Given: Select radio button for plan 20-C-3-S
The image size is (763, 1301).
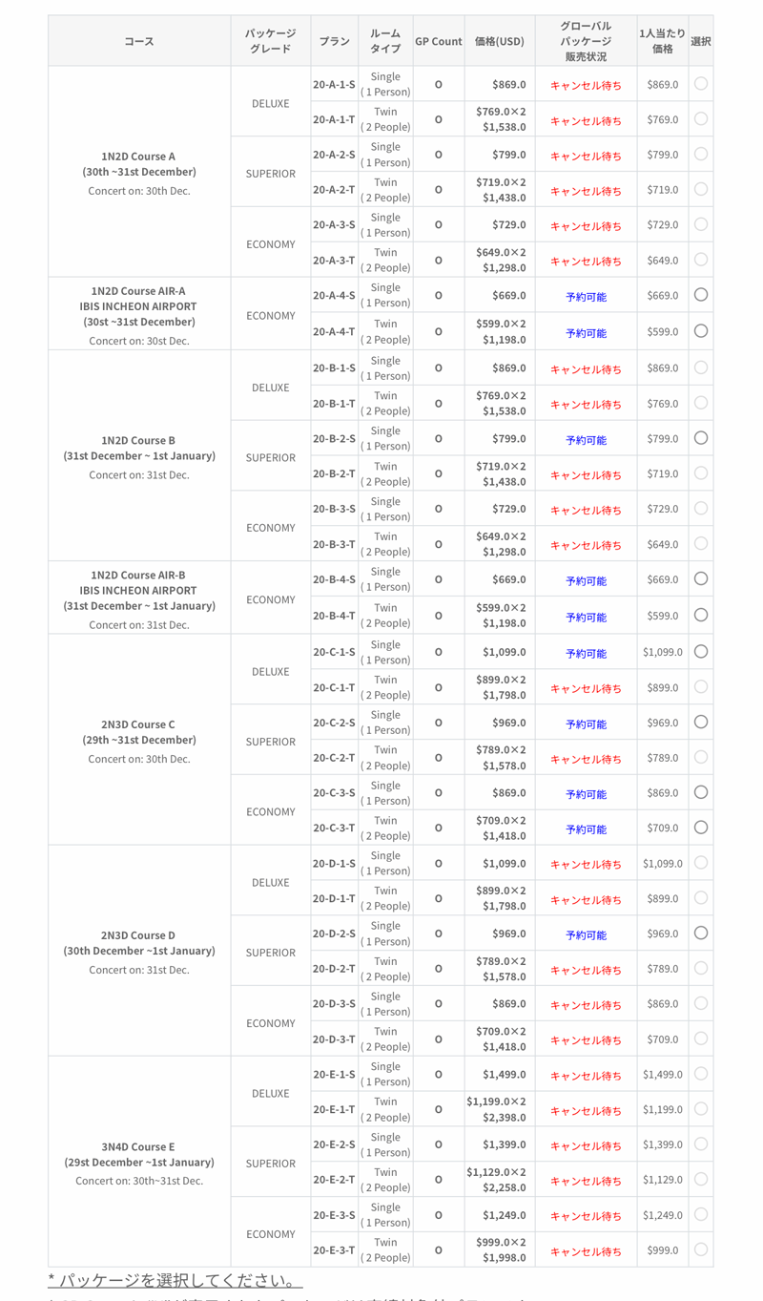Looking at the screenshot, I should pyautogui.click(x=701, y=792).
